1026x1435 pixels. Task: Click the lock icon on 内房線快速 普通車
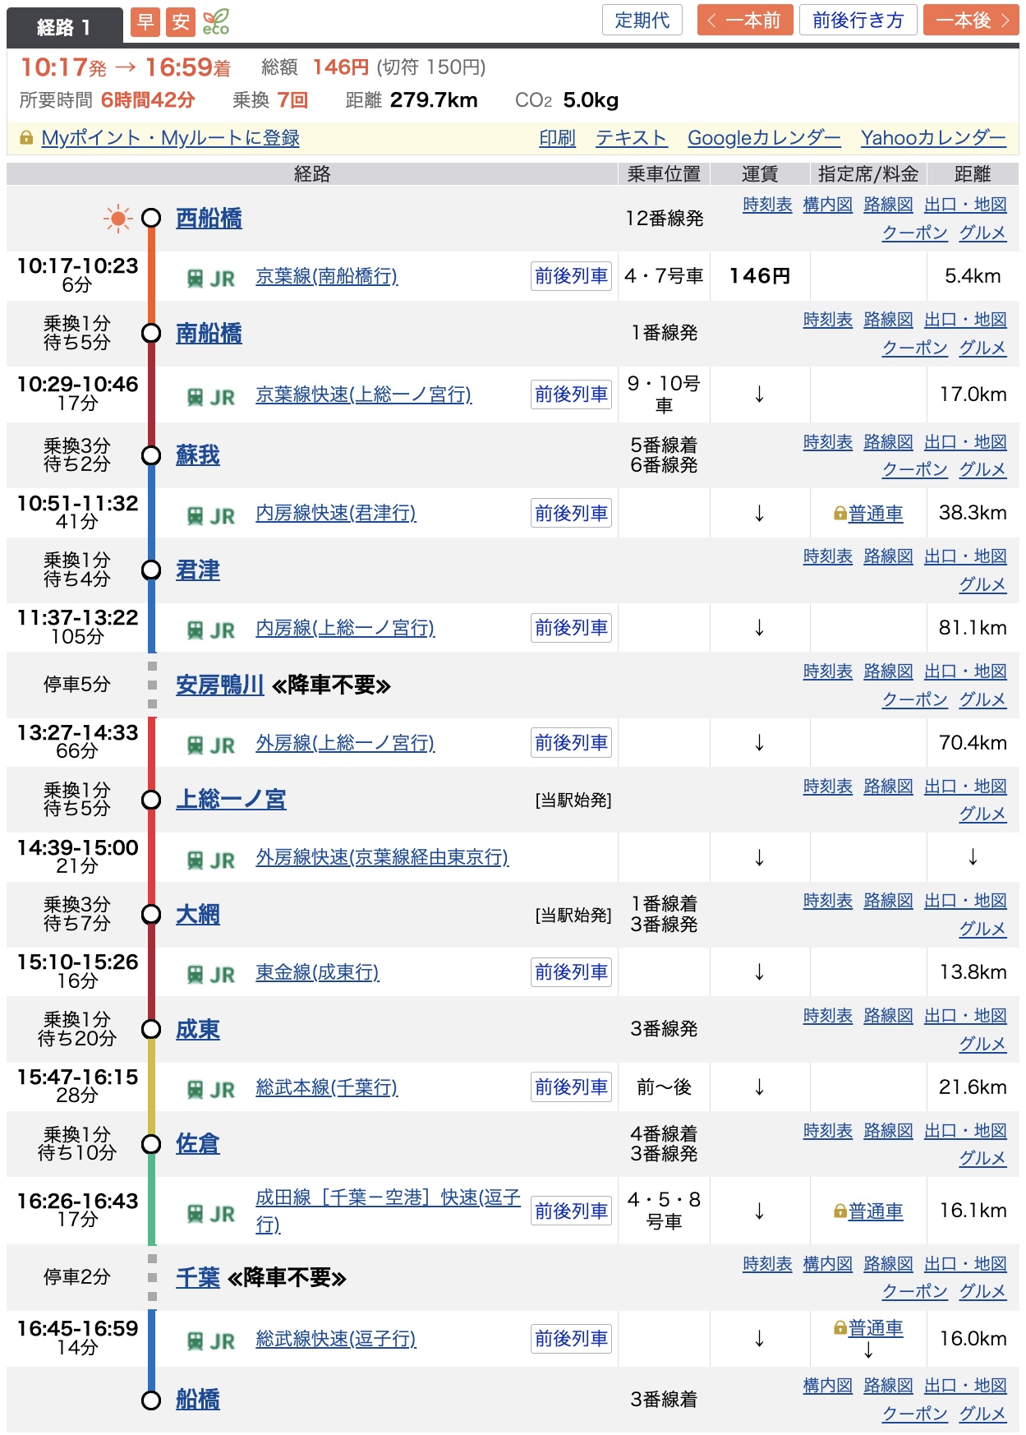point(840,514)
